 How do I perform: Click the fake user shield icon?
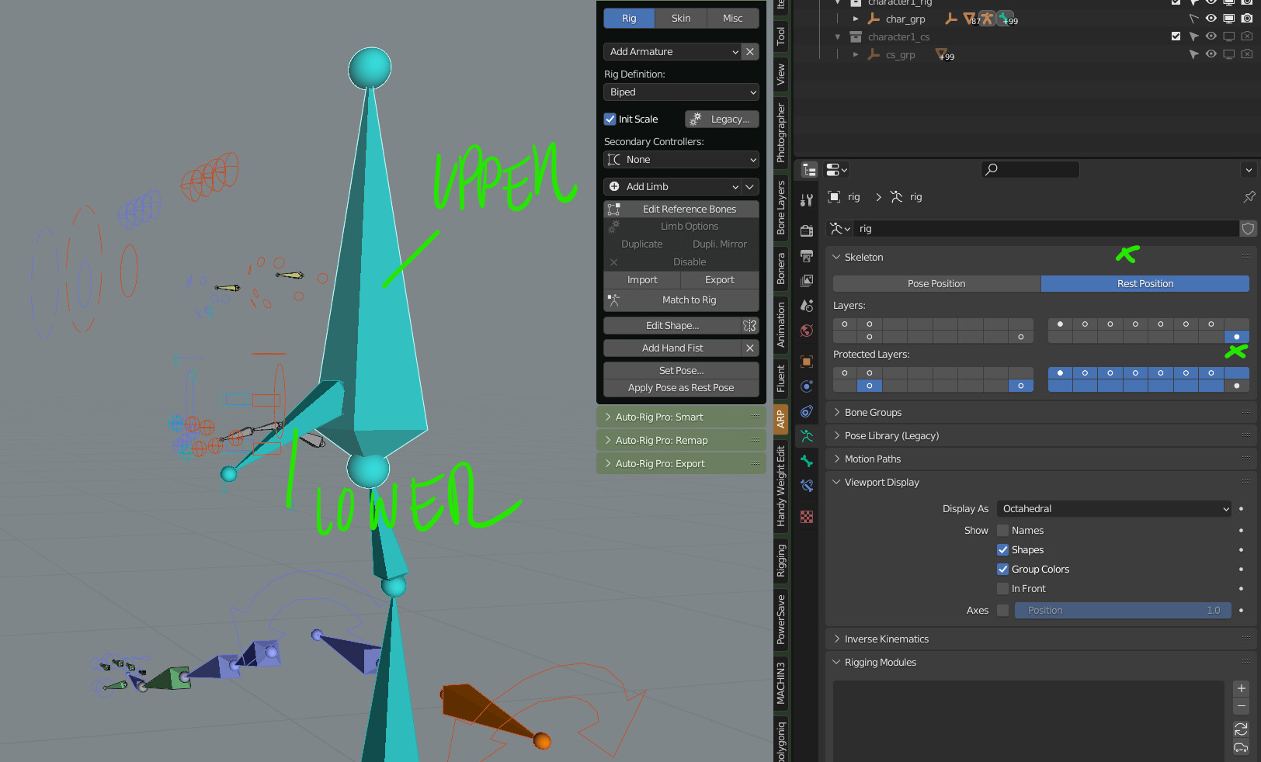coord(1248,229)
